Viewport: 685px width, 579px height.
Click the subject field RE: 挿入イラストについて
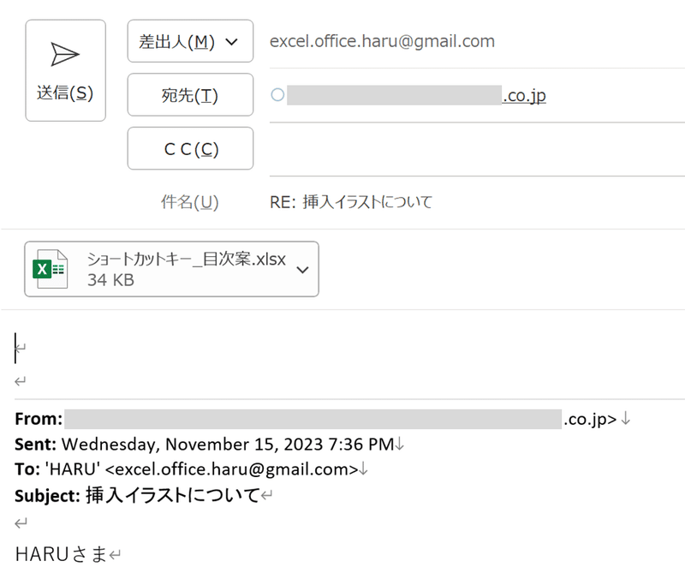351,203
